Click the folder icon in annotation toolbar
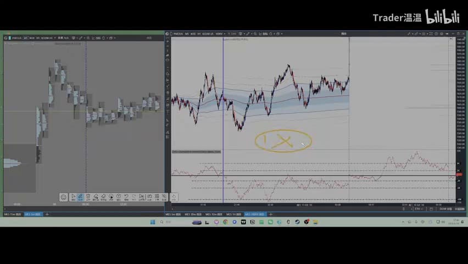This screenshot has height=264, width=468. (149, 197)
